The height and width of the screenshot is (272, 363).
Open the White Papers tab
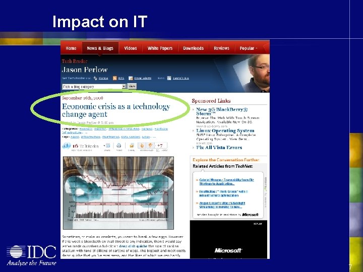[x=160, y=48]
